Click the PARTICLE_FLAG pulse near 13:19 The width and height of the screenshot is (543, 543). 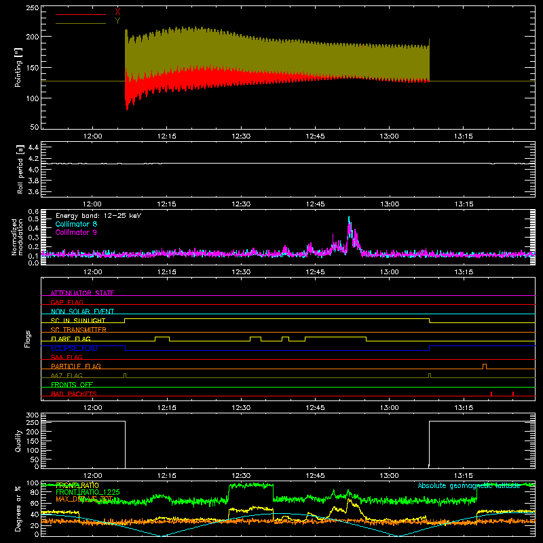[x=485, y=367]
